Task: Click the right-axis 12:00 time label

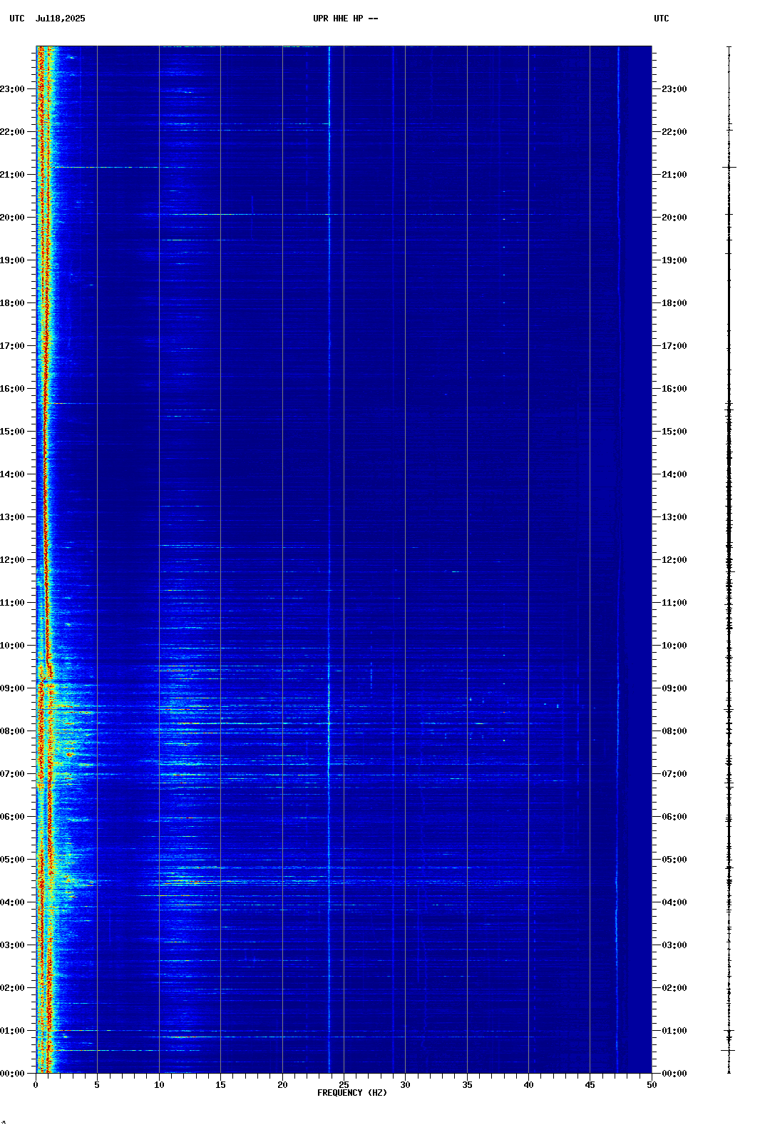Action: tap(674, 560)
